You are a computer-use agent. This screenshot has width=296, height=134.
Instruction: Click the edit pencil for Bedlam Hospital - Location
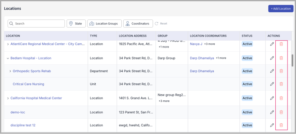click(x=272, y=58)
